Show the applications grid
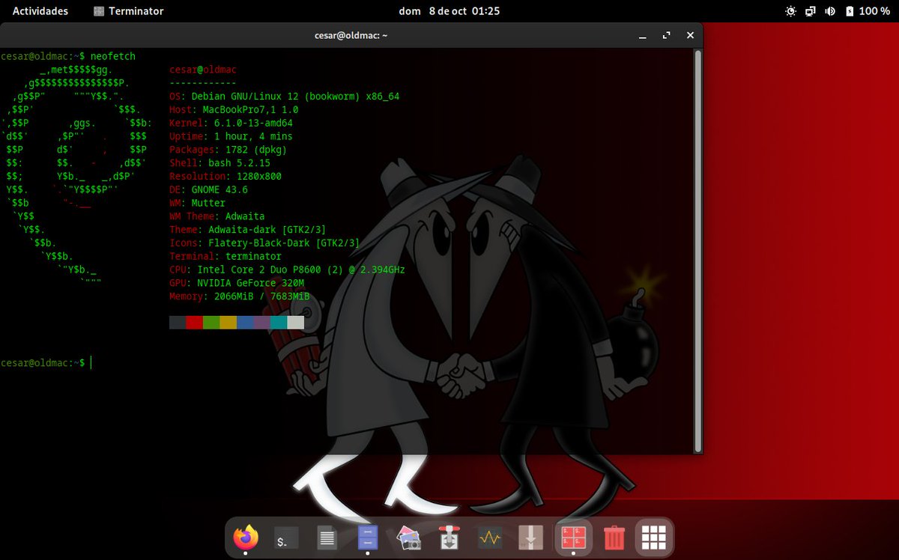The image size is (899, 560). 654,537
